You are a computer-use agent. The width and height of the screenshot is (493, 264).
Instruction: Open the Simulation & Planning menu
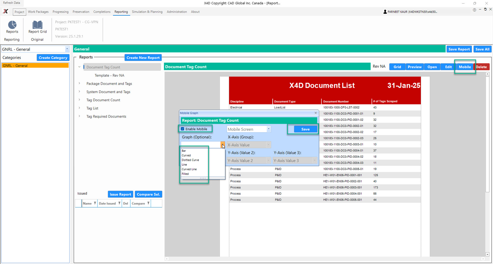(147, 12)
